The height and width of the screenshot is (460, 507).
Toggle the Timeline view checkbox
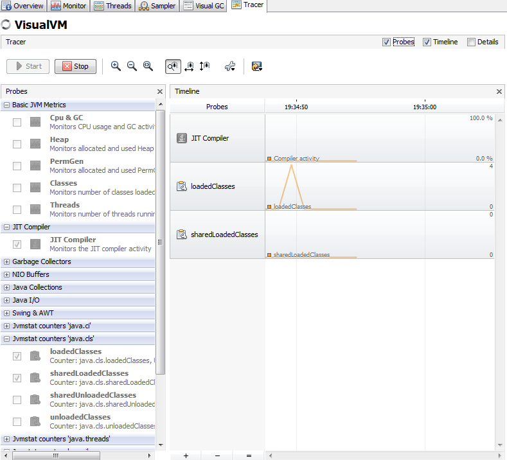pyautogui.click(x=427, y=42)
